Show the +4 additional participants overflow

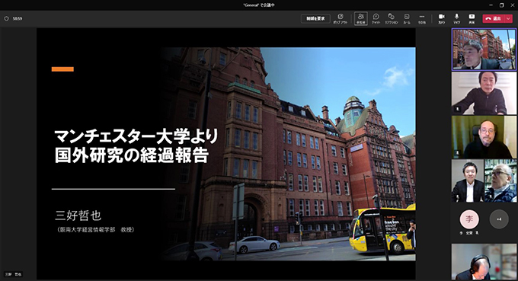click(x=499, y=219)
